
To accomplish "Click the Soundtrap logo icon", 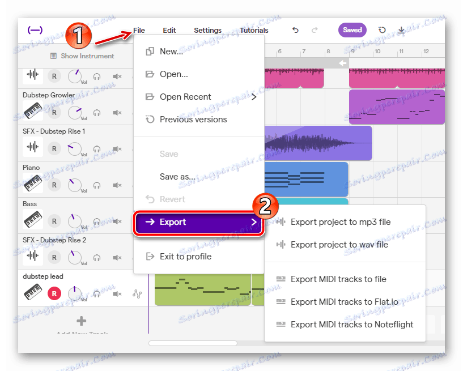I will (x=35, y=30).
